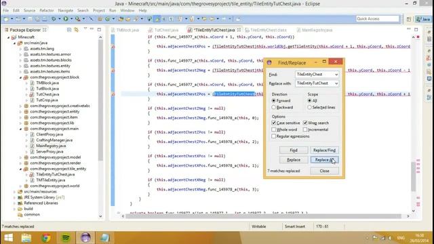This screenshot has width=434, height=244.
Task: Click the Replace button
Action: pyautogui.click(x=294, y=160)
